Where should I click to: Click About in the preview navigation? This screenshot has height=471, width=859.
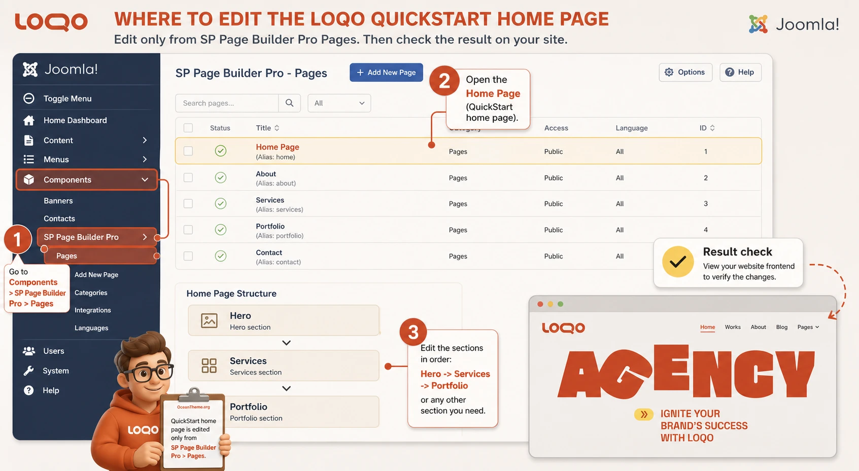pos(759,327)
